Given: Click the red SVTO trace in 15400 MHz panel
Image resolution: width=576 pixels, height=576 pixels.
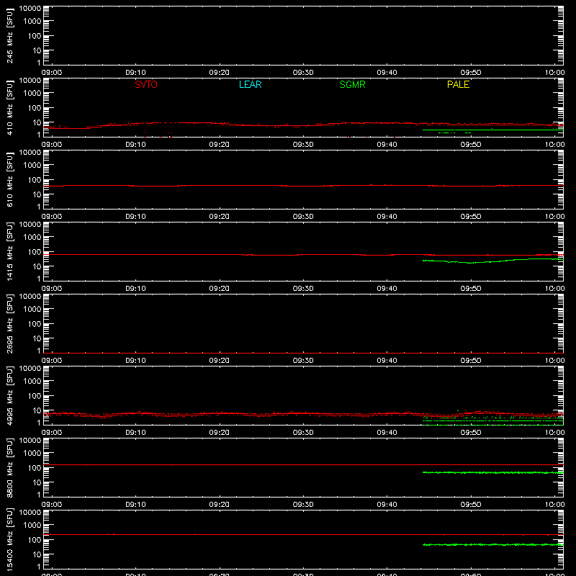Looking at the screenshot, I should pos(303,534).
